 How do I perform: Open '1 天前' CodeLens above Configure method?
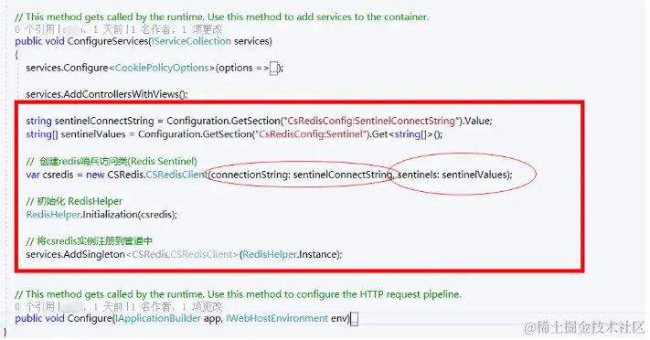108,307
